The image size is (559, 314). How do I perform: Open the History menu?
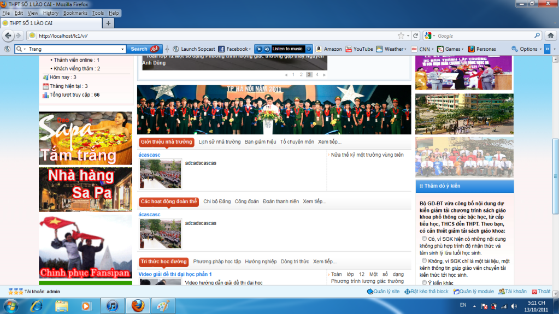pos(51,13)
